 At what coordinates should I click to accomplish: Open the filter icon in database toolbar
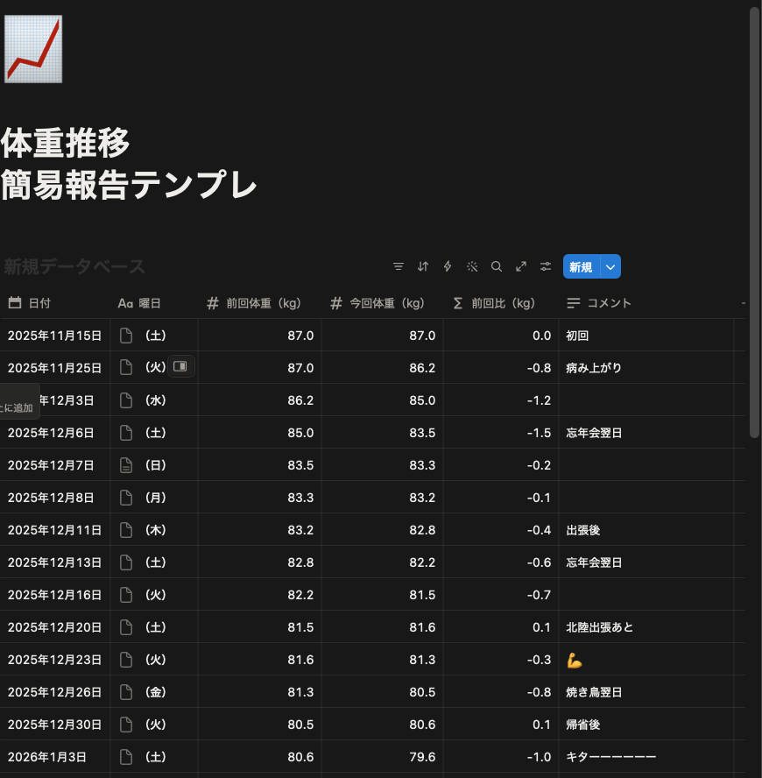(399, 266)
